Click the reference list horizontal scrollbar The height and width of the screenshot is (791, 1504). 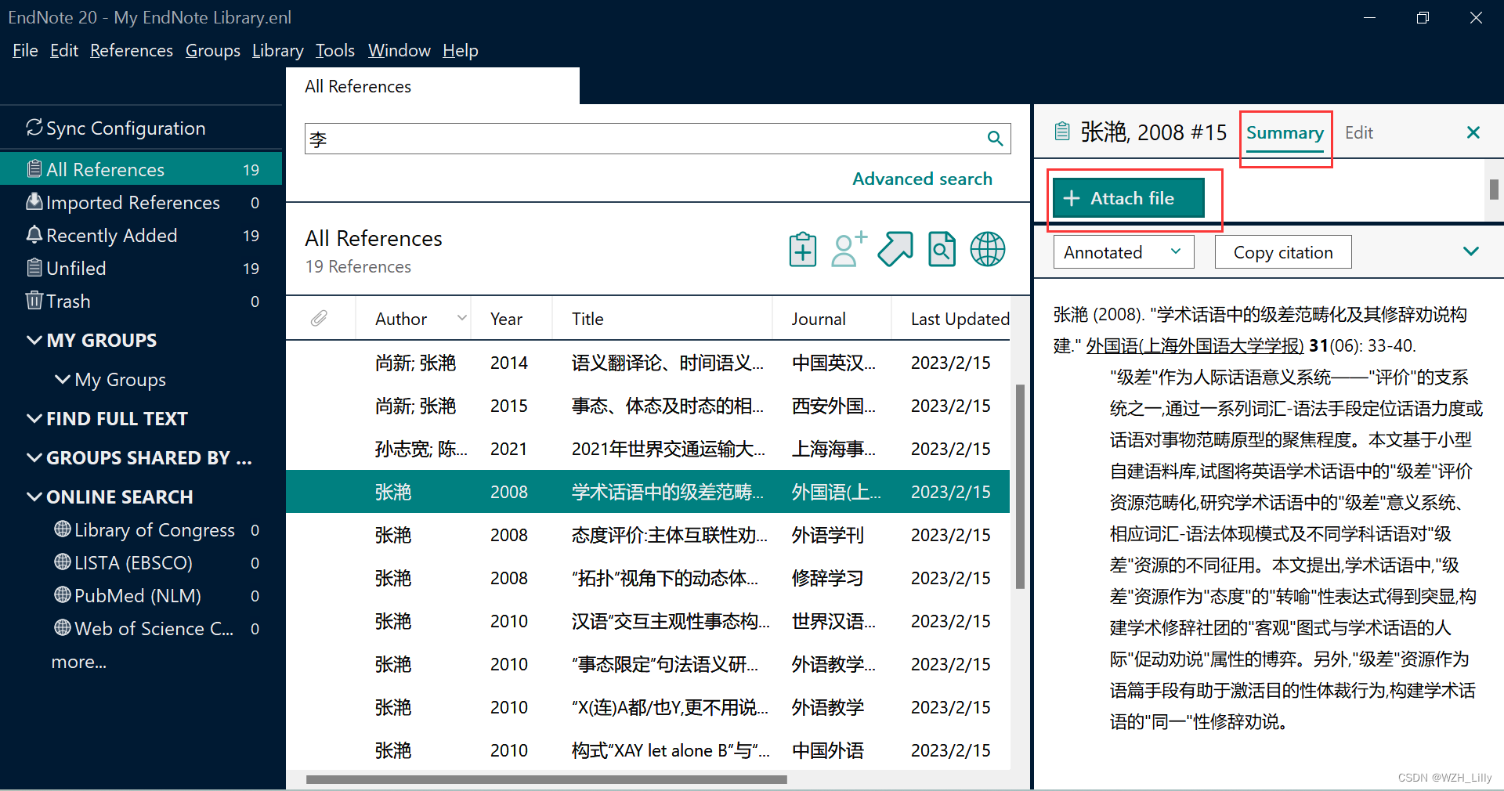pos(546,779)
